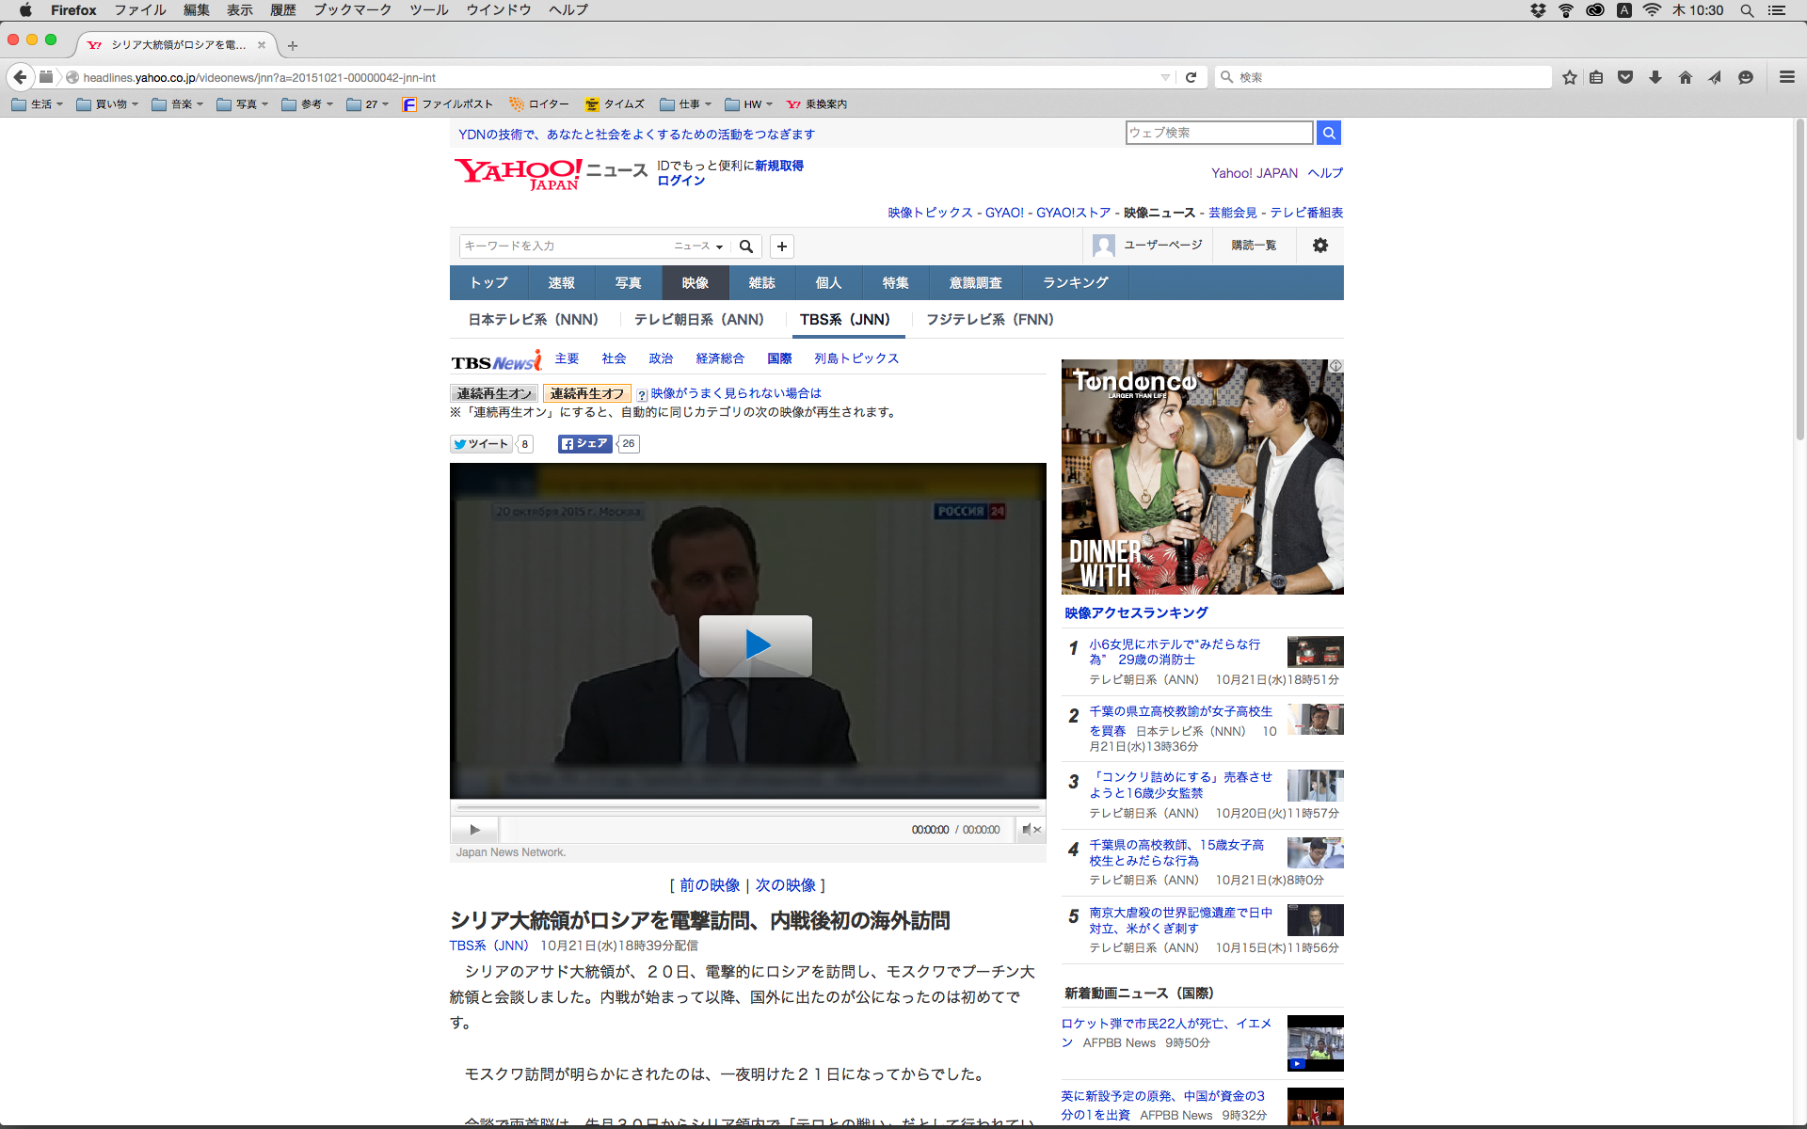The height and width of the screenshot is (1129, 1807).
Task: Open the ブックマーク menu in menu bar
Action: (x=352, y=10)
